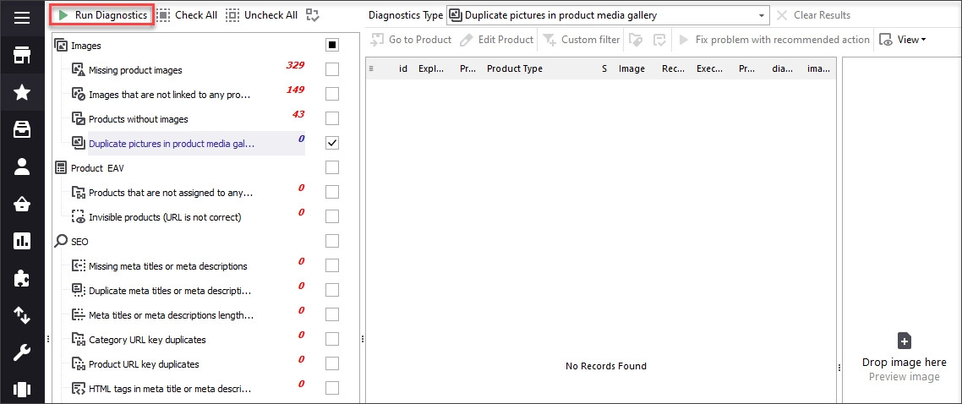
Task: Open the store icon in the sidebar
Action: click(x=22, y=55)
